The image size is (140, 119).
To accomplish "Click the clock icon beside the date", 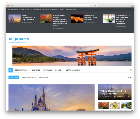I will click(9, 9).
